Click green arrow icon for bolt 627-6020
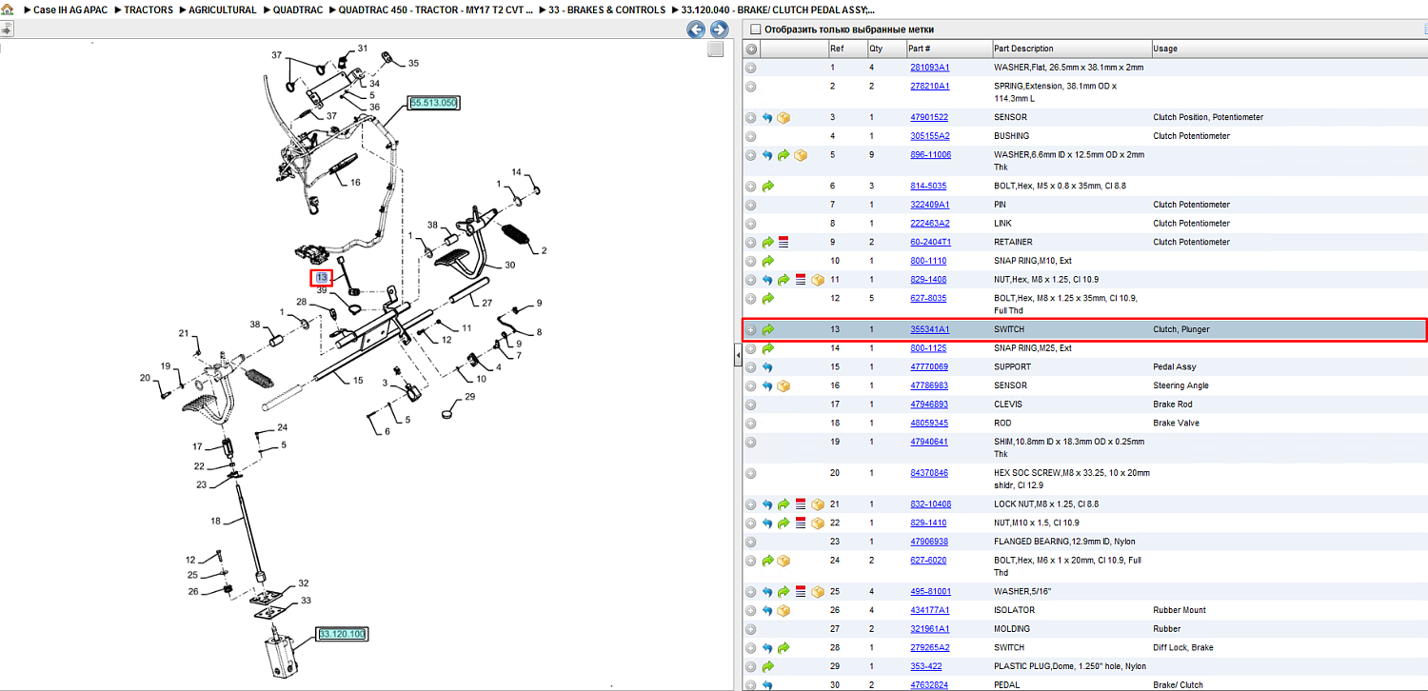The image size is (1428, 691). pyautogui.click(x=767, y=561)
